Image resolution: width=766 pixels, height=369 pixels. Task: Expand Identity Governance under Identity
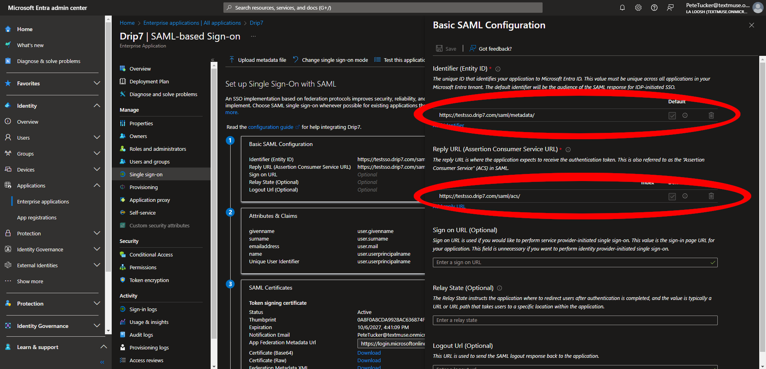pos(97,249)
